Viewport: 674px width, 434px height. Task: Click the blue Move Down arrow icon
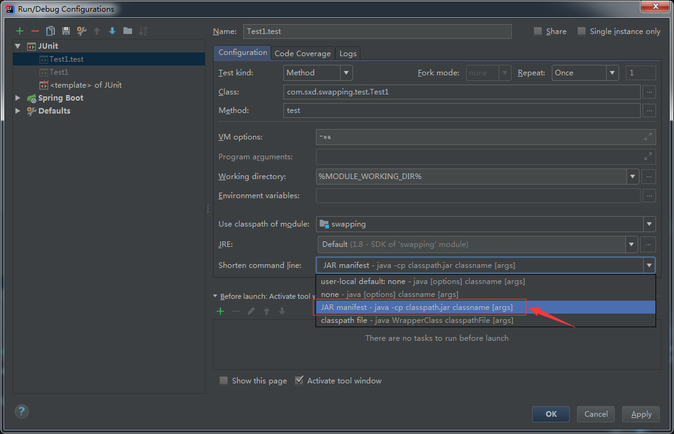point(112,31)
